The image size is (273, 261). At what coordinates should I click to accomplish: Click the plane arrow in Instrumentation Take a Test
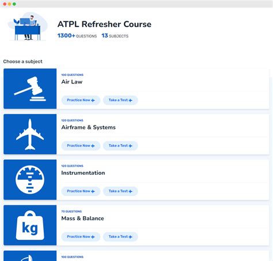[x=131, y=191]
